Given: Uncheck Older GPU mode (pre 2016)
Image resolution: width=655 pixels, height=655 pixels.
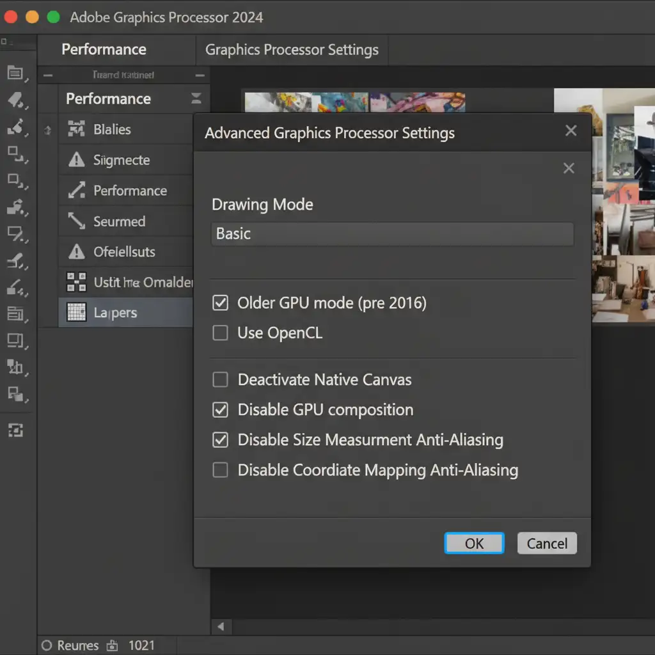Looking at the screenshot, I should coord(220,303).
